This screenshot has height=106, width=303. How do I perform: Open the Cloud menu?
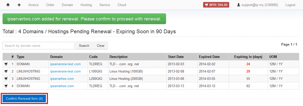[122, 5]
